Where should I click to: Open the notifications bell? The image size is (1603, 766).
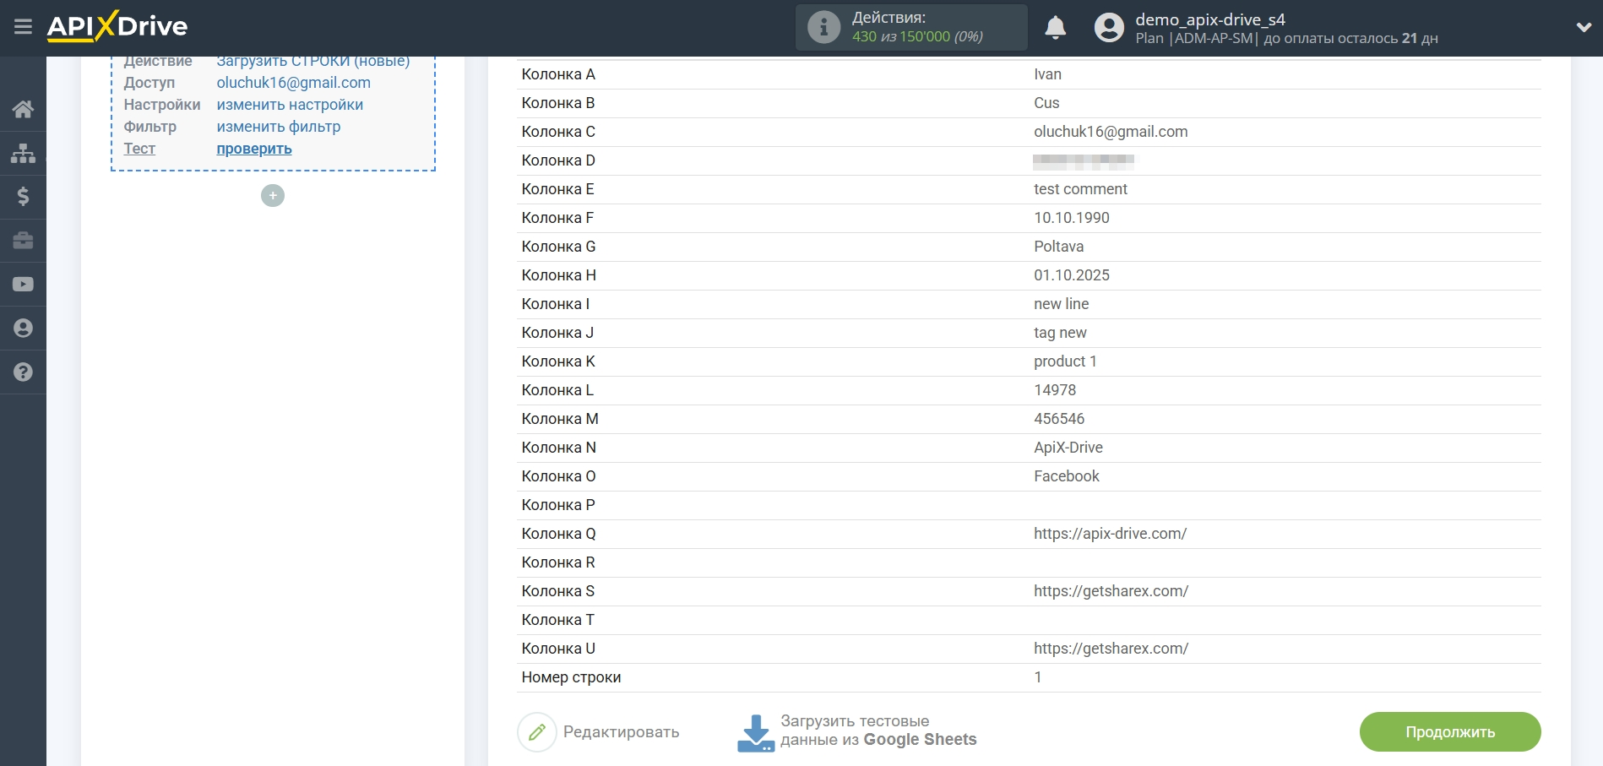[1055, 28]
